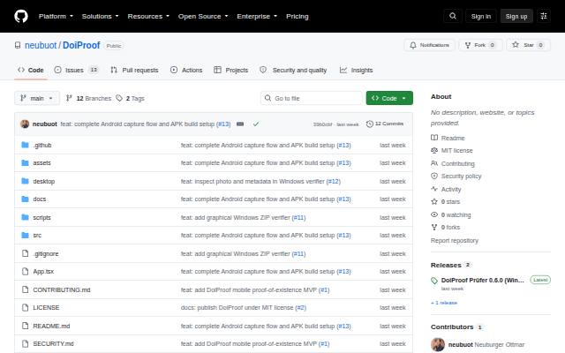
Task: Switch to the Pull requests tab
Action: click(134, 70)
